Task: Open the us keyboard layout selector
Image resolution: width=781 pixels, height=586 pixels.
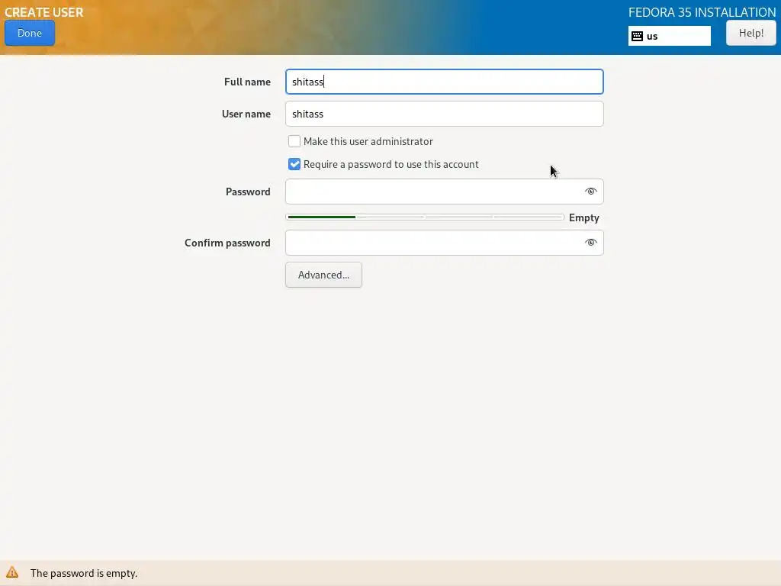Action: pos(669,36)
